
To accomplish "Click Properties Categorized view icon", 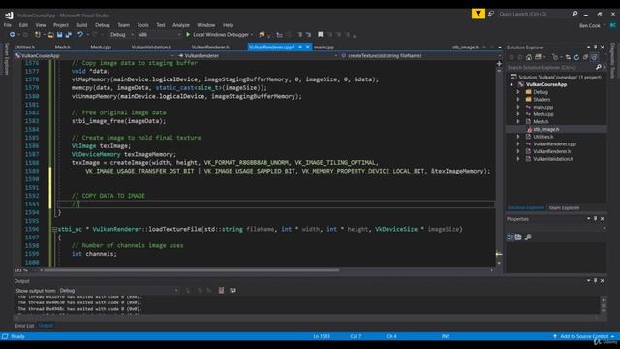I will tap(511, 237).
